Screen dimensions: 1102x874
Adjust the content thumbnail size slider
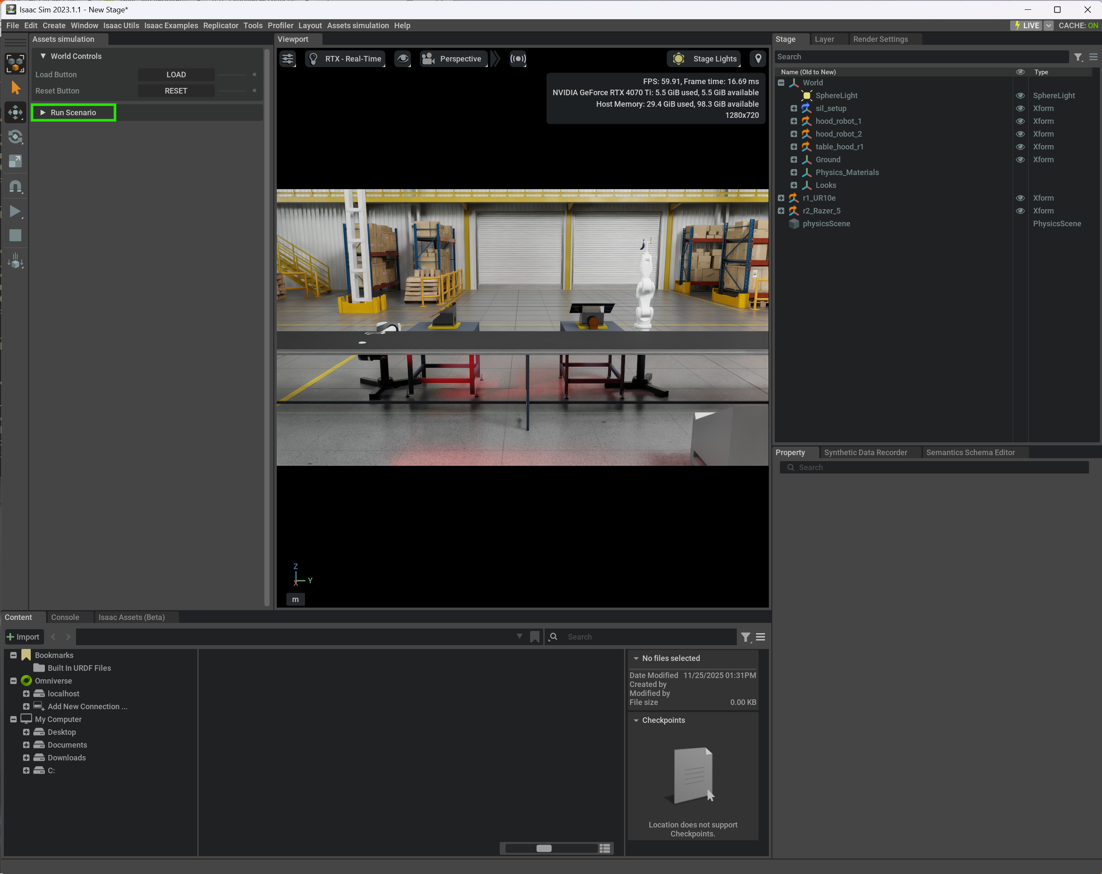(544, 848)
